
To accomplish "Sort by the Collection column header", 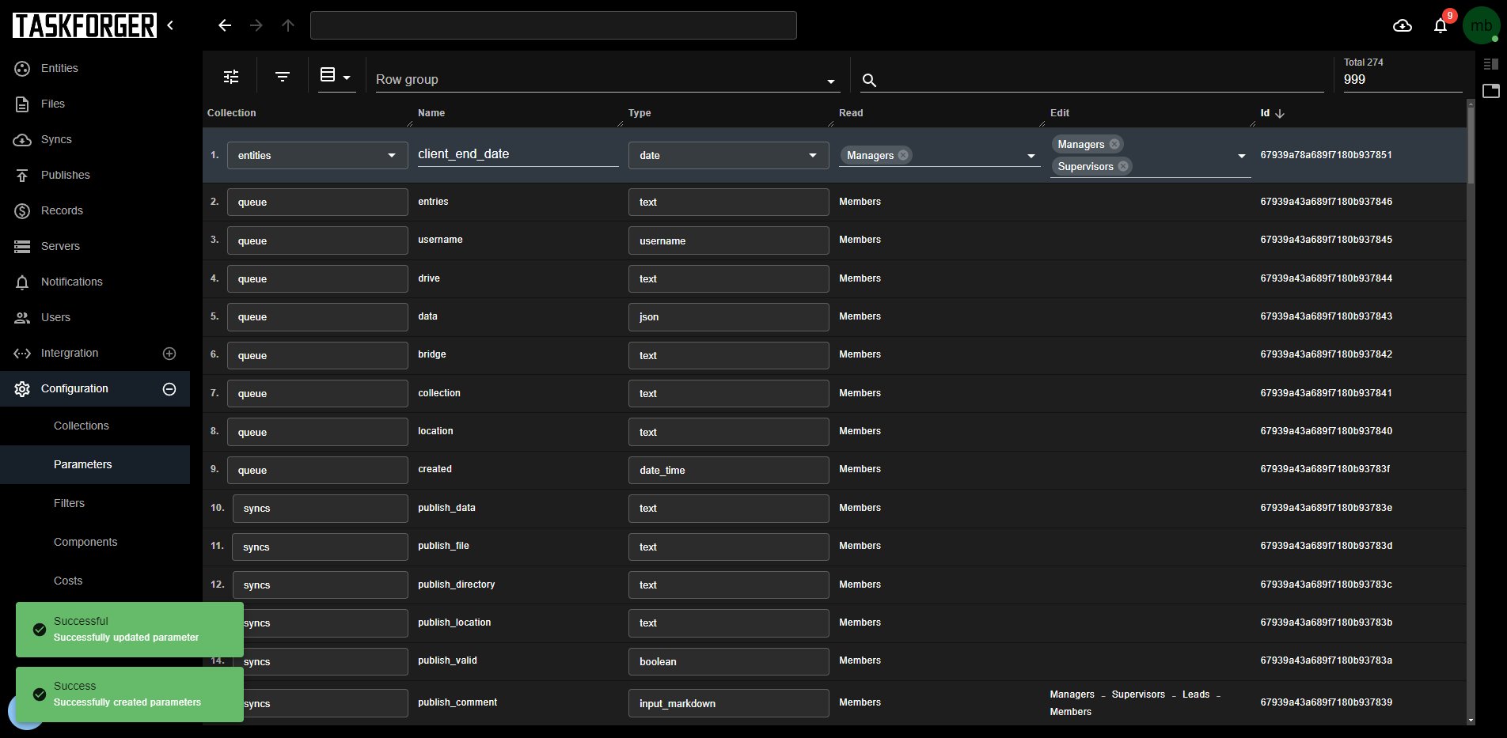I will click(231, 113).
